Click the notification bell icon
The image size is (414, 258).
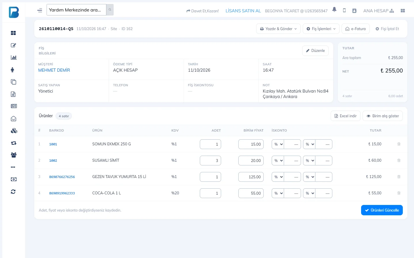(x=334, y=9)
